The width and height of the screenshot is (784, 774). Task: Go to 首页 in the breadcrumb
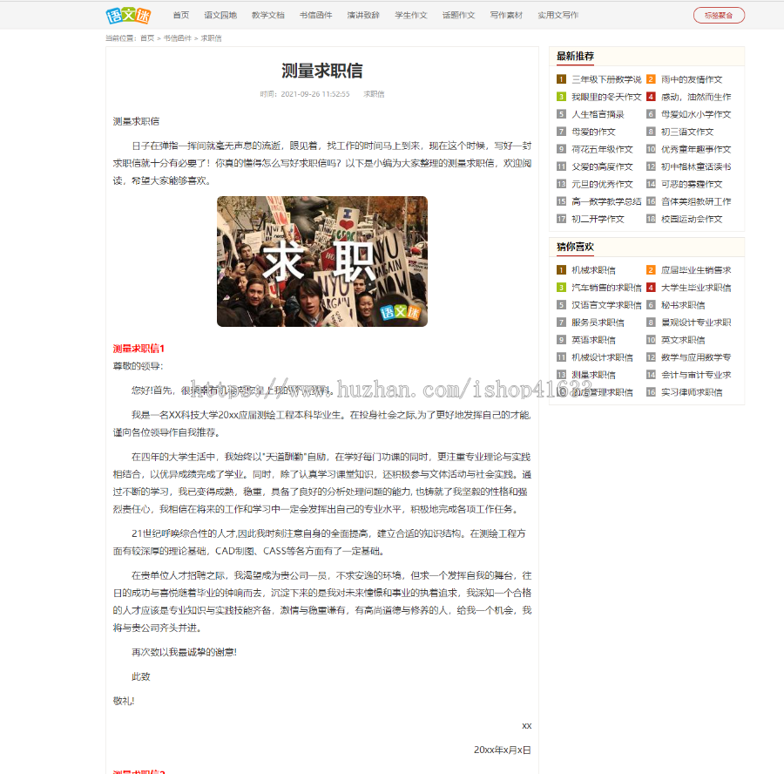[x=147, y=38]
